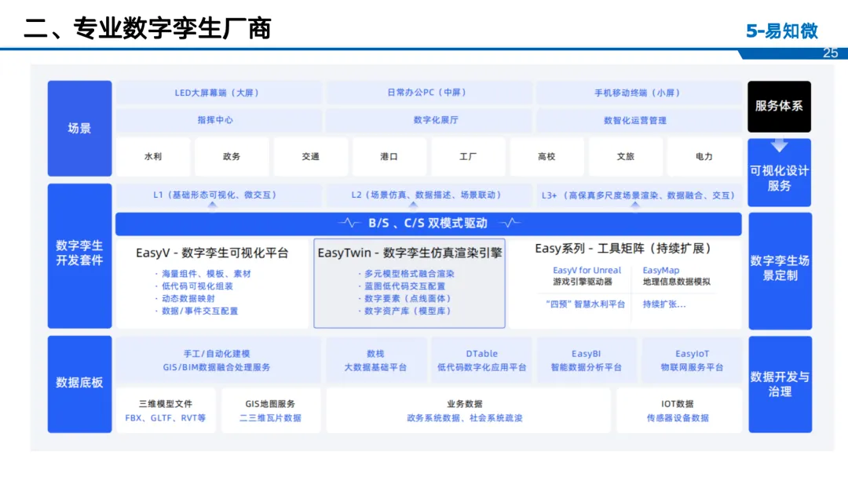Image resolution: width=848 pixels, height=477 pixels.
Task: Select the 服务体系 black box
Action: click(780, 107)
